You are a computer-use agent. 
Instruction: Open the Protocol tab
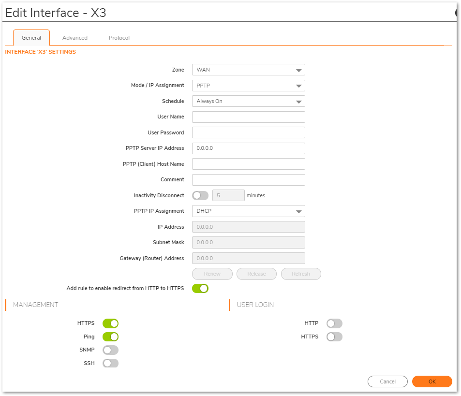[x=119, y=38]
